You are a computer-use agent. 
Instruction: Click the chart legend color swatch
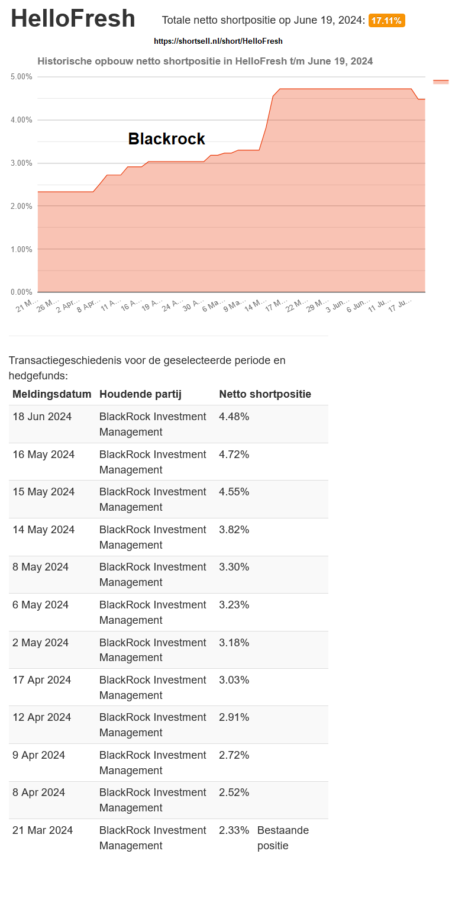click(x=441, y=82)
